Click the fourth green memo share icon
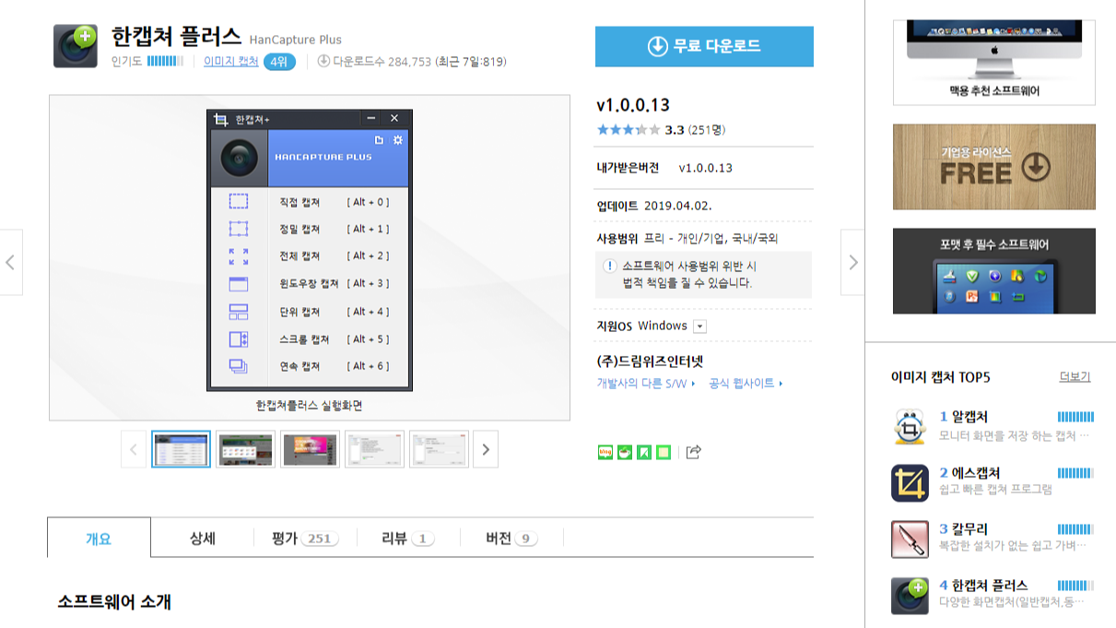Viewport: 1116px width, 628px height. (x=664, y=452)
